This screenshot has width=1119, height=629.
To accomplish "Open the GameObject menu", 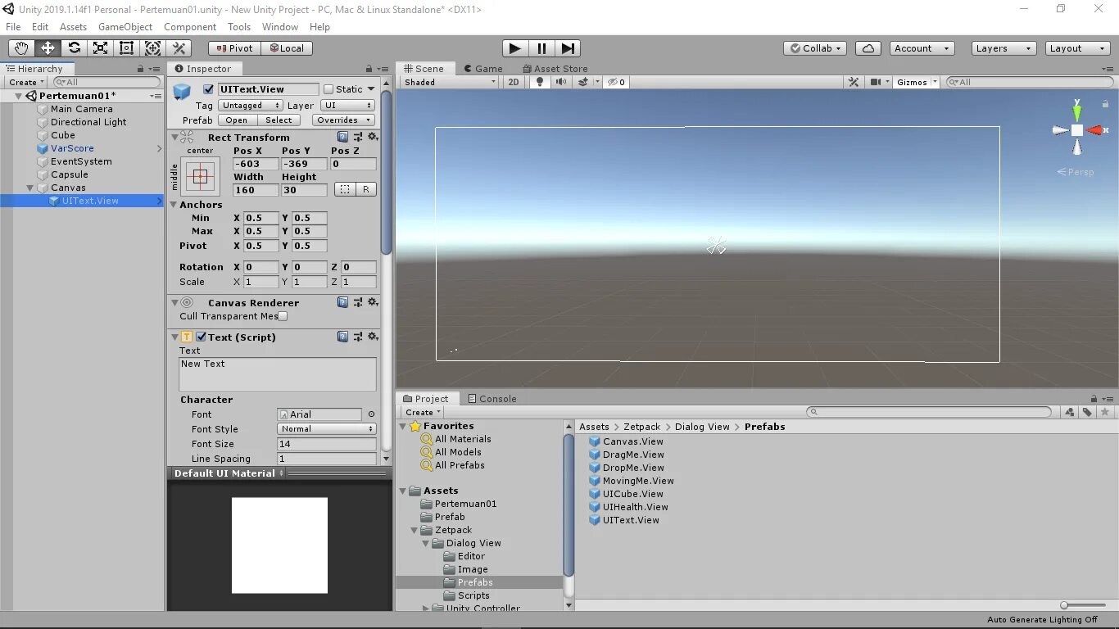I will coord(125,27).
